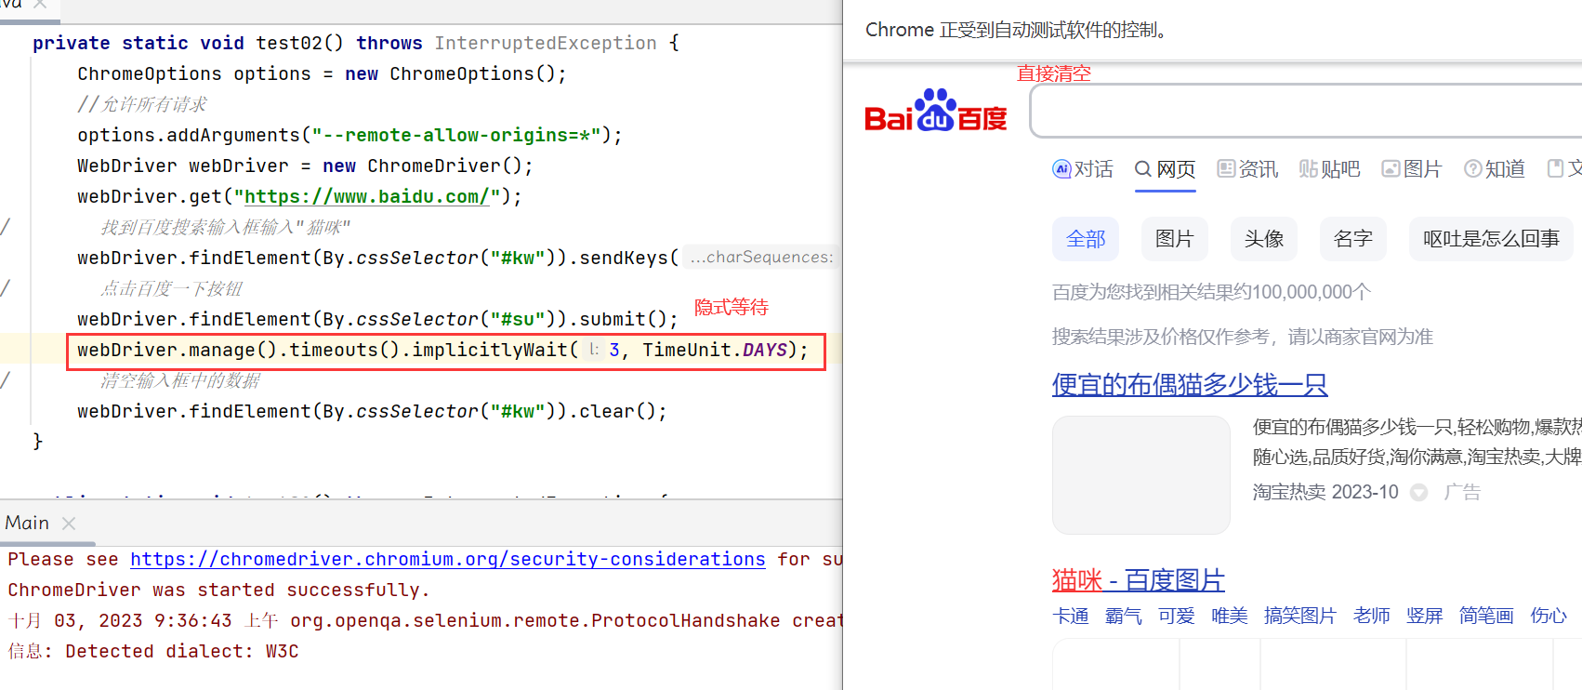Screen dimensions: 1582x690
Task: Open the 便宜的布偶猫多少钱一只 result link
Action: [1190, 384]
